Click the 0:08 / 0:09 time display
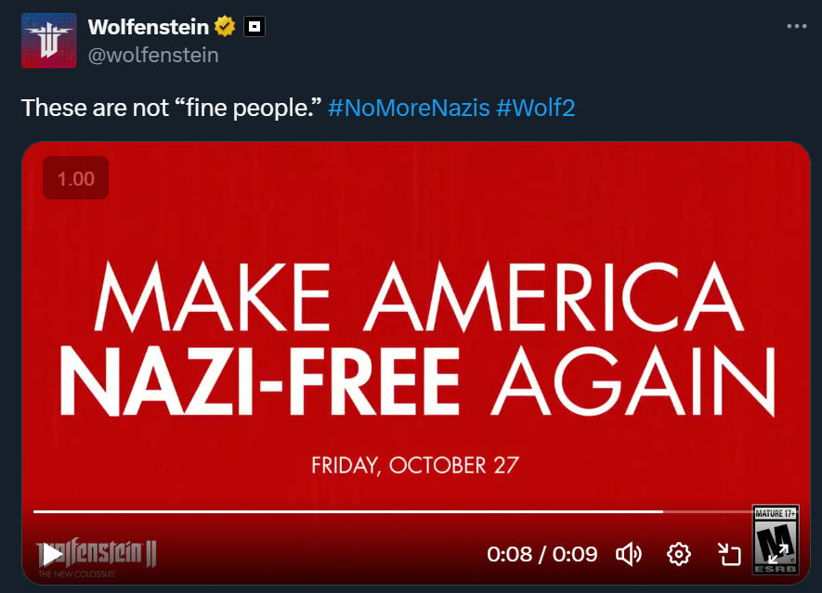822x593 pixels. pos(541,555)
